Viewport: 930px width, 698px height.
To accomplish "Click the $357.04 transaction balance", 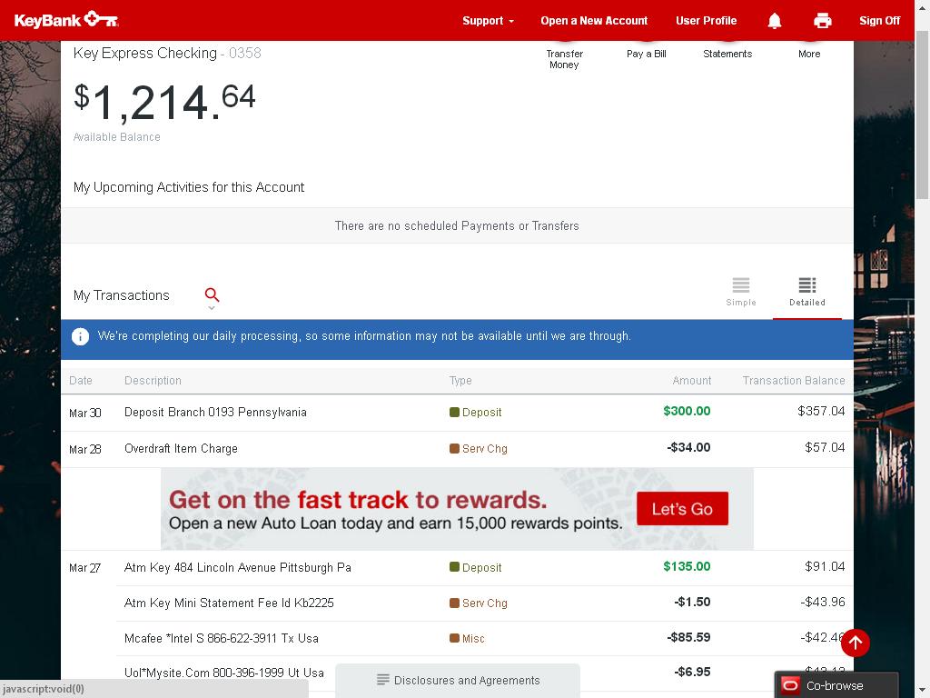I will pos(821,411).
